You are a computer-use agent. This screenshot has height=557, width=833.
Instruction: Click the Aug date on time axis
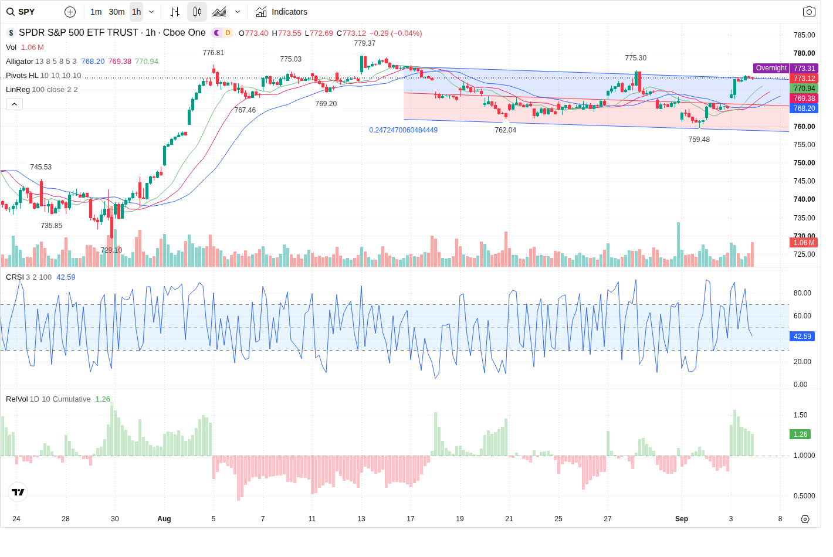164,519
